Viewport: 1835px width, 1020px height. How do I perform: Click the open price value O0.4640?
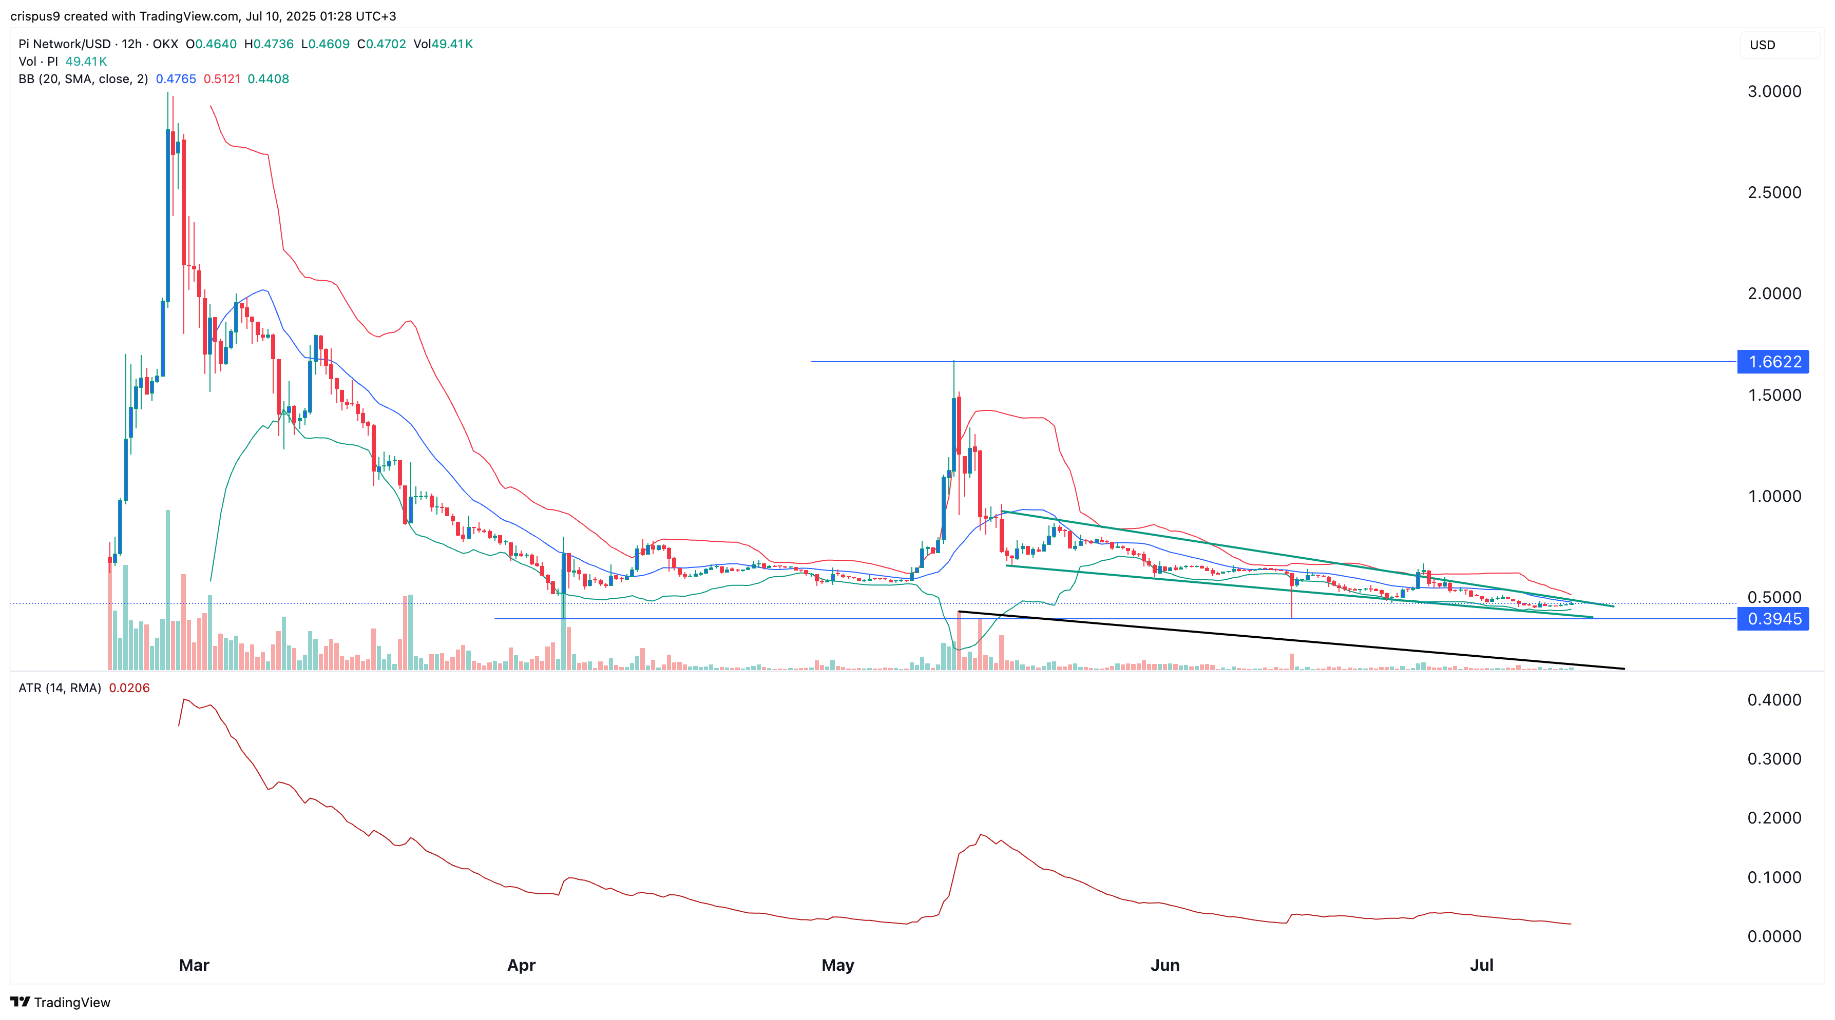[x=211, y=44]
